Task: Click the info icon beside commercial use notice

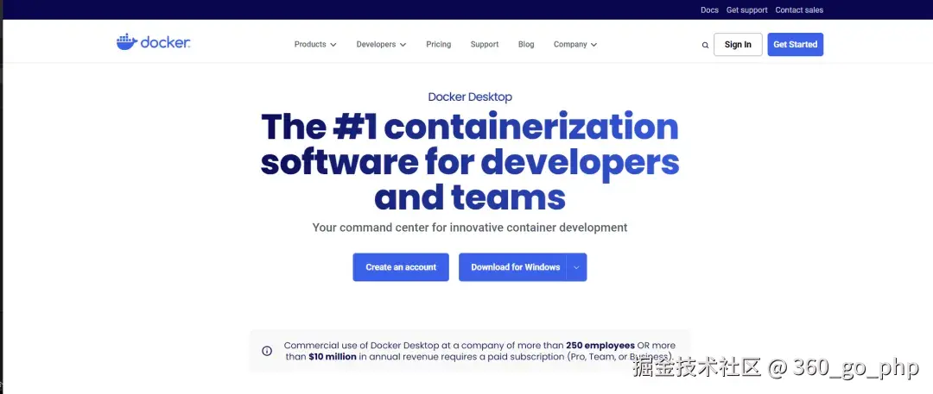Action: pyautogui.click(x=267, y=351)
